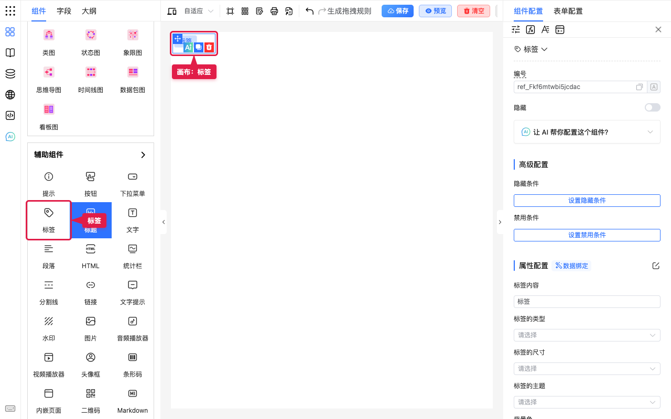Open the 自适应 screen size dropdown
671x419 pixels.
(199, 11)
